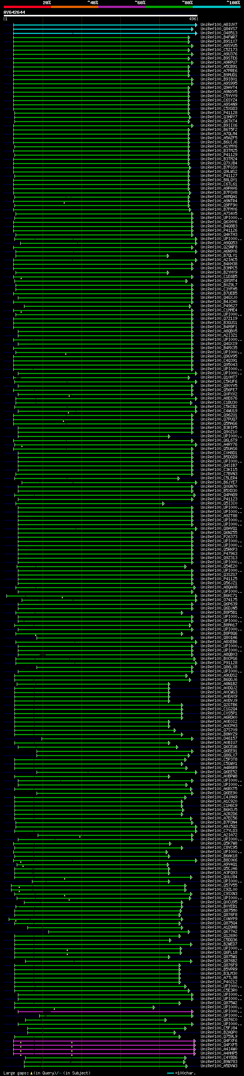244x1076 pixels.
Task: Open hit UniRef100_Q84VS7
Action: [219, 29]
